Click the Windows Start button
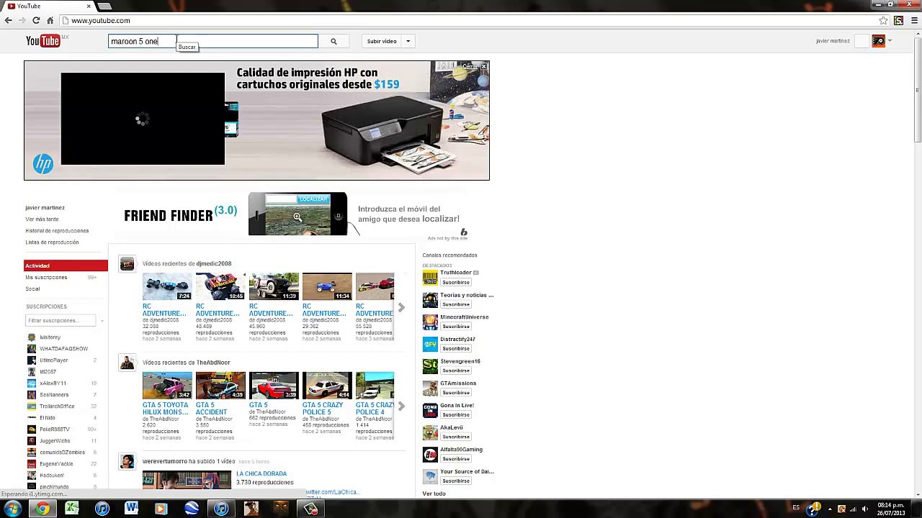Image resolution: width=922 pixels, height=518 pixels. pyautogui.click(x=12, y=509)
